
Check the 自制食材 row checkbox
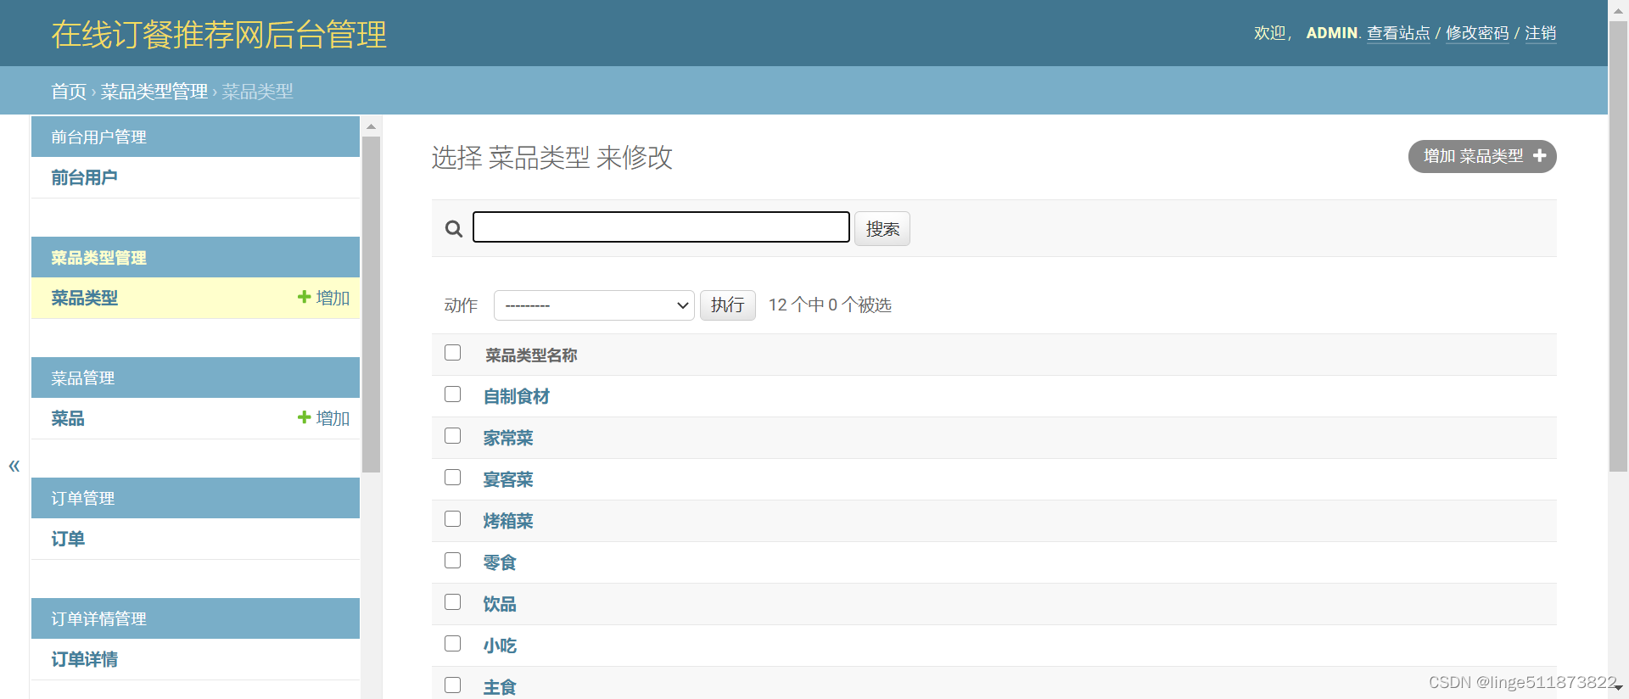click(x=453, y=394)
